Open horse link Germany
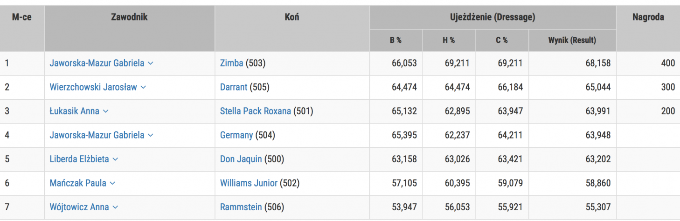 [236, 135]
